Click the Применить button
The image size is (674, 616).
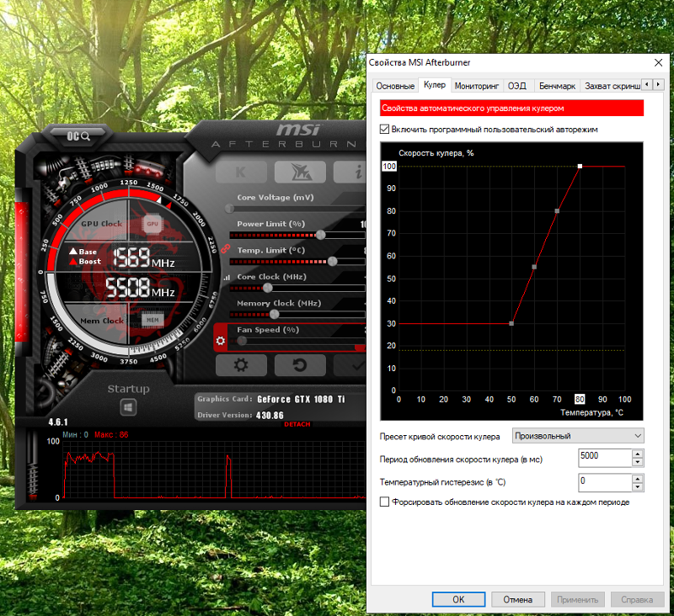point(578,599)
